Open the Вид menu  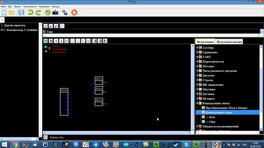(x=10, y=7)
